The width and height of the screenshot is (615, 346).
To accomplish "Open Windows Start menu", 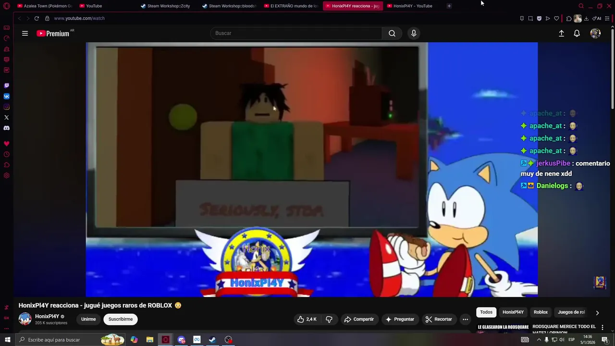I will point(7,340).
